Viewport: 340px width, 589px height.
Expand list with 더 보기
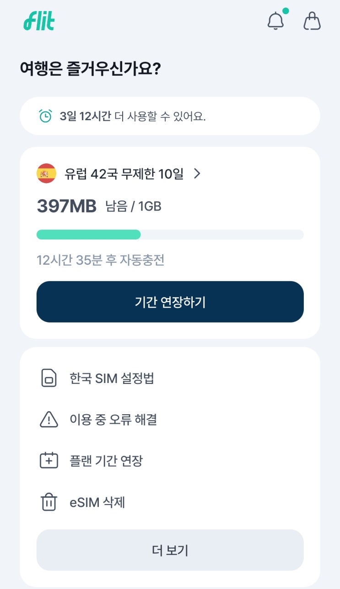click(x=170, y=550)
